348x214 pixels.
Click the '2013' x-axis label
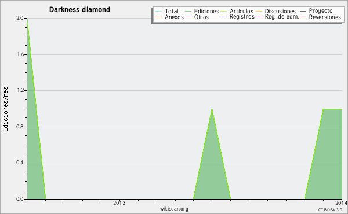click(x=119, y=202)
